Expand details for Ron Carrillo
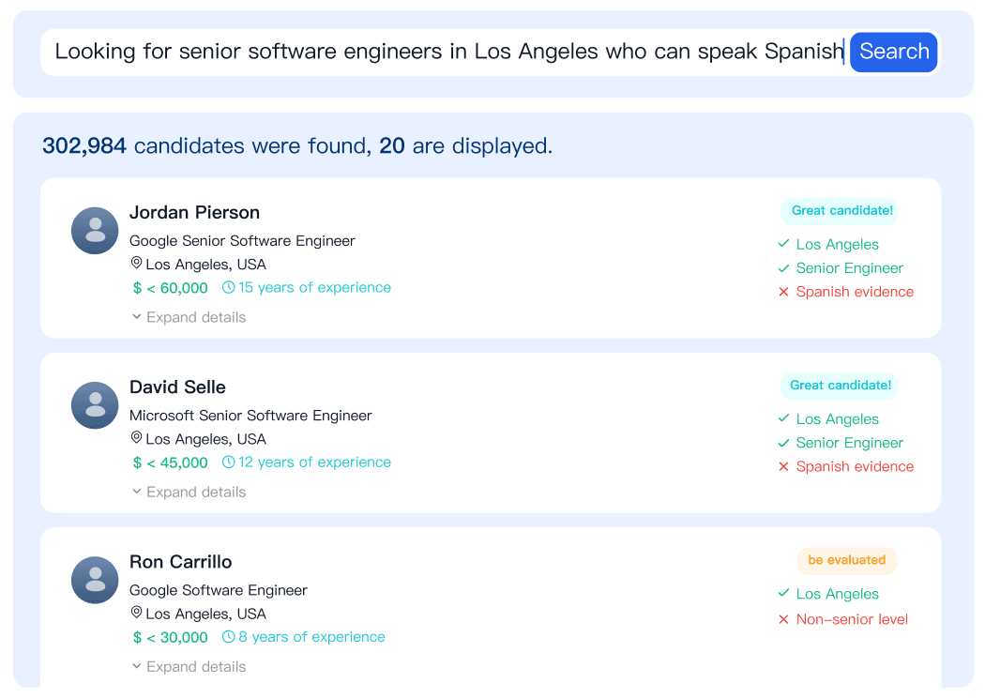This screenshot has width=985, height=698. [188, 666]
